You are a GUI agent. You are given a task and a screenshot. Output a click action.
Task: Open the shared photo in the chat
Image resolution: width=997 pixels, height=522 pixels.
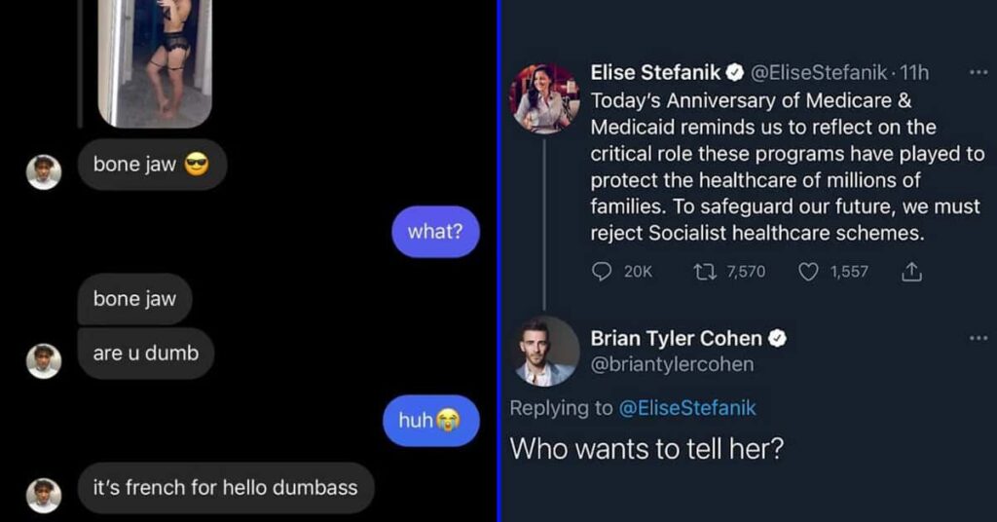155,62
